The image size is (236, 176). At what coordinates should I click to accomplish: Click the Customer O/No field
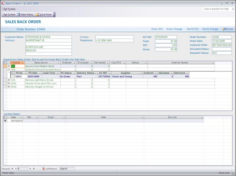click(222, 45)
